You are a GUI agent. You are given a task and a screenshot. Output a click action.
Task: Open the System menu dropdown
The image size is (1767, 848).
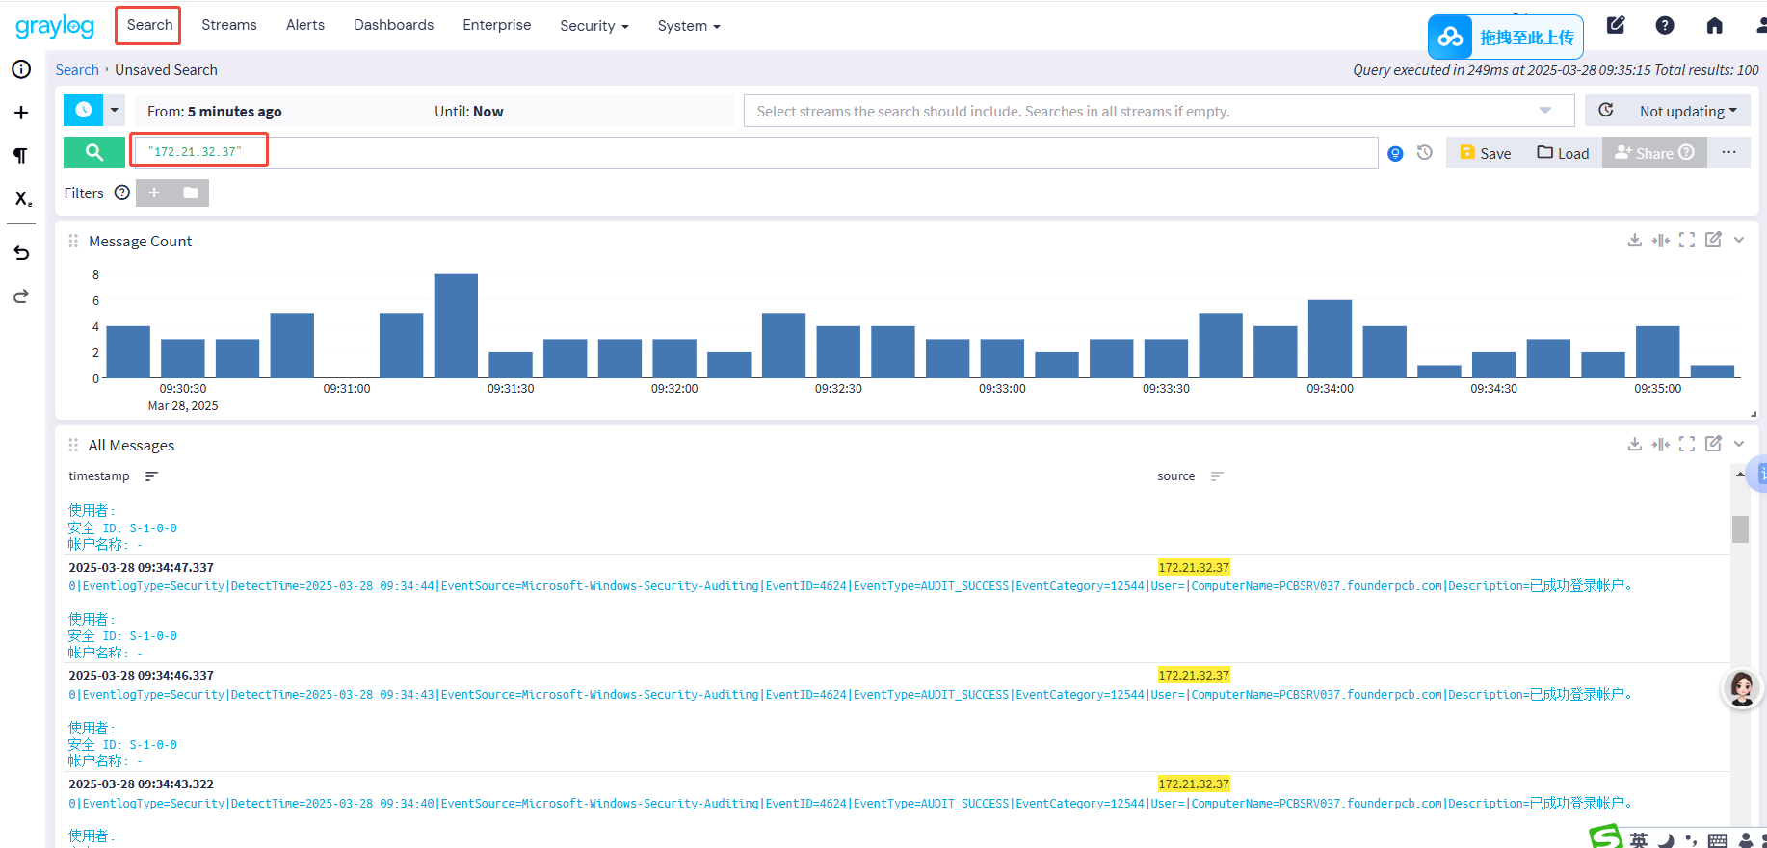click(x=689, y=26)
